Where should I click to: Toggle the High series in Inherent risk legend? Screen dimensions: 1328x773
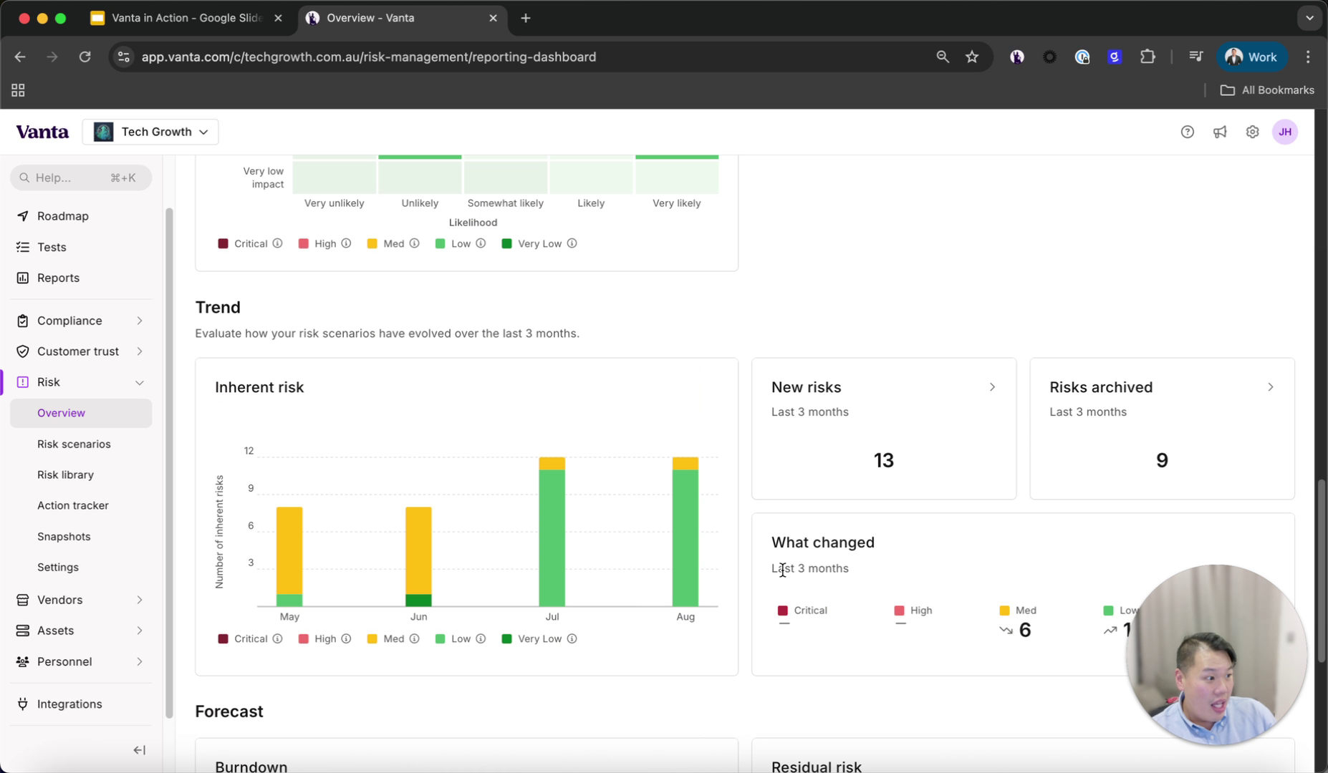[x=317, y=638]
